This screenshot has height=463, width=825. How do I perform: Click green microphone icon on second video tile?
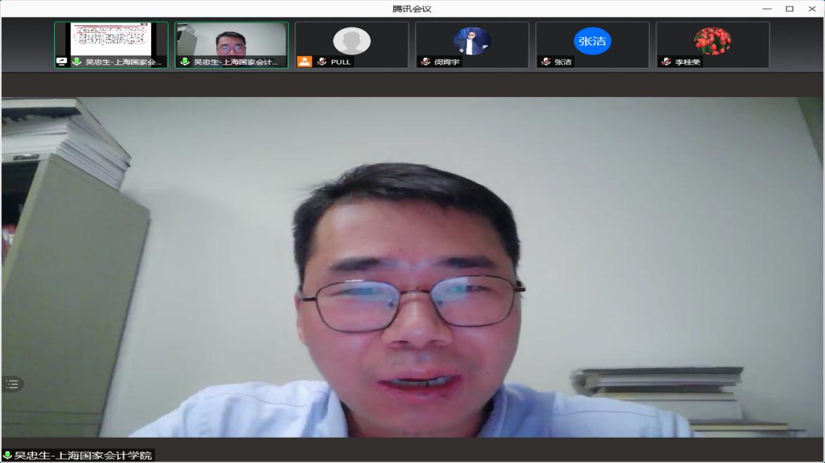(185, 62)
